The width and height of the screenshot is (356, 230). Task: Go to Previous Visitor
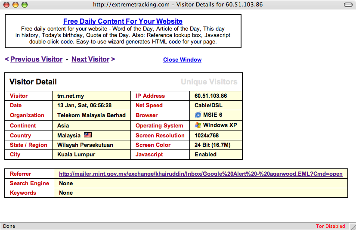tap(36, 59)
